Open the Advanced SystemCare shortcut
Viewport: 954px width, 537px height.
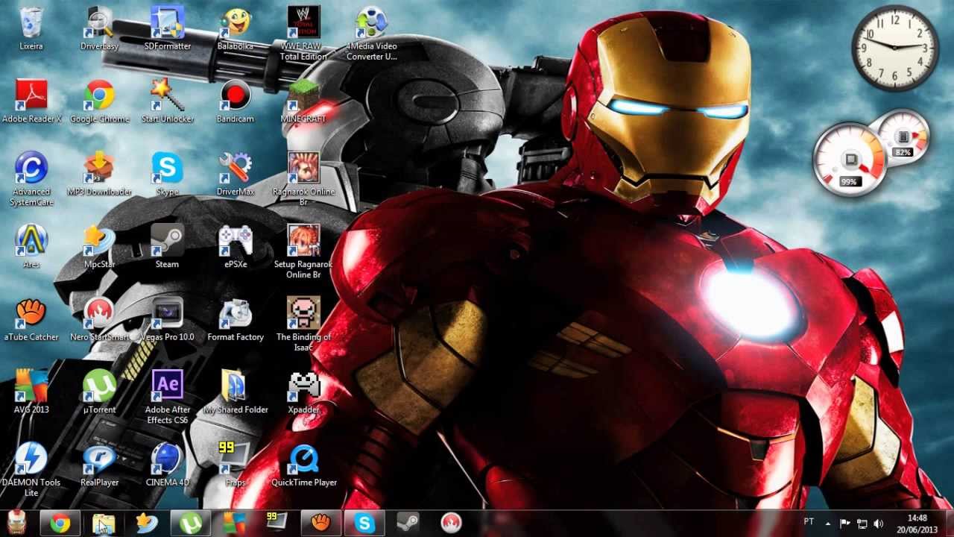coord(31,180)
